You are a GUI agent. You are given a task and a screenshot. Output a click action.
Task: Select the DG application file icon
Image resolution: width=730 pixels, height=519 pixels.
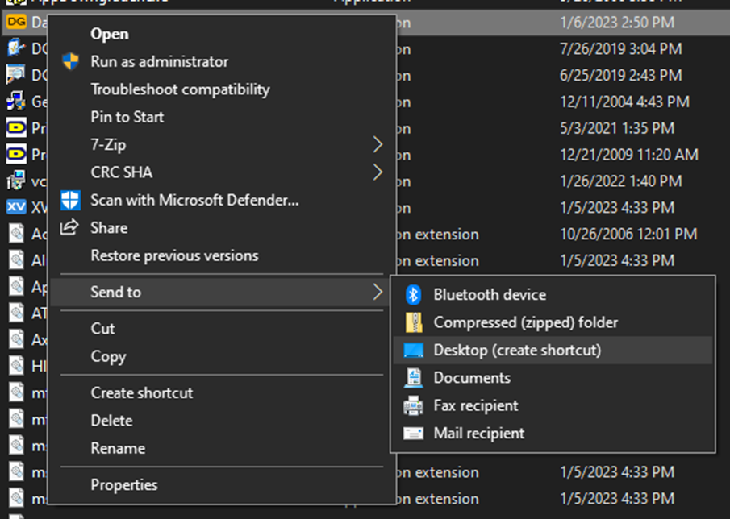tap(16, 22)
